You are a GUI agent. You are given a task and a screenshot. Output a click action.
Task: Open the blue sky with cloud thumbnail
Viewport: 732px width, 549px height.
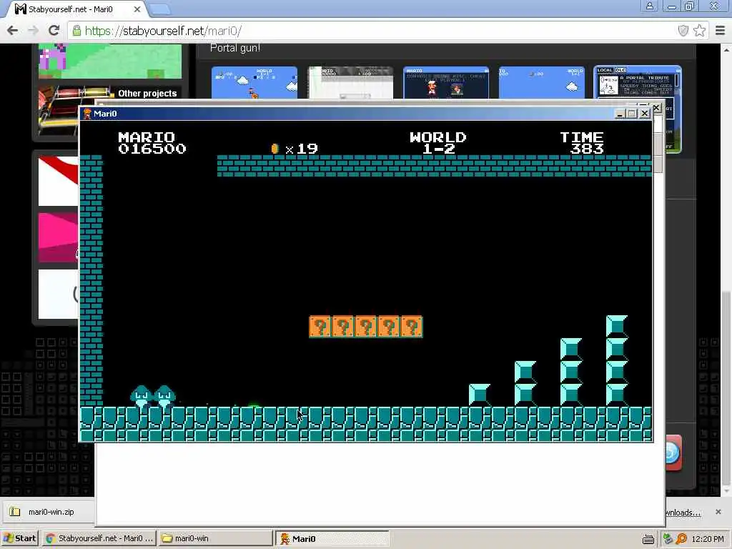click(x=542, y=83)
